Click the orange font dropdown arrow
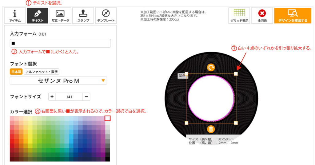315x165 pixels. [103, 81]
